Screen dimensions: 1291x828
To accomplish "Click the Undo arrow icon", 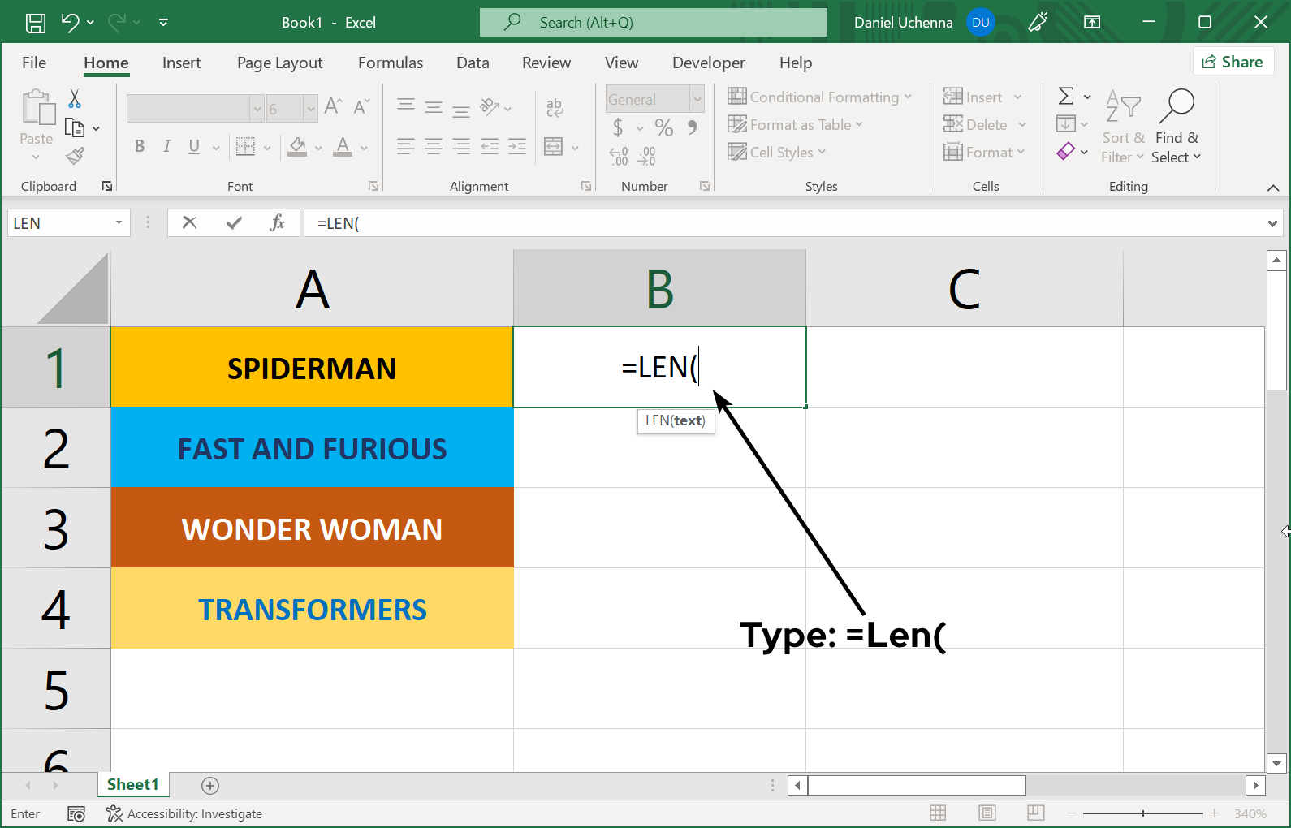I will pyautogui.click(x=70, y=23).
